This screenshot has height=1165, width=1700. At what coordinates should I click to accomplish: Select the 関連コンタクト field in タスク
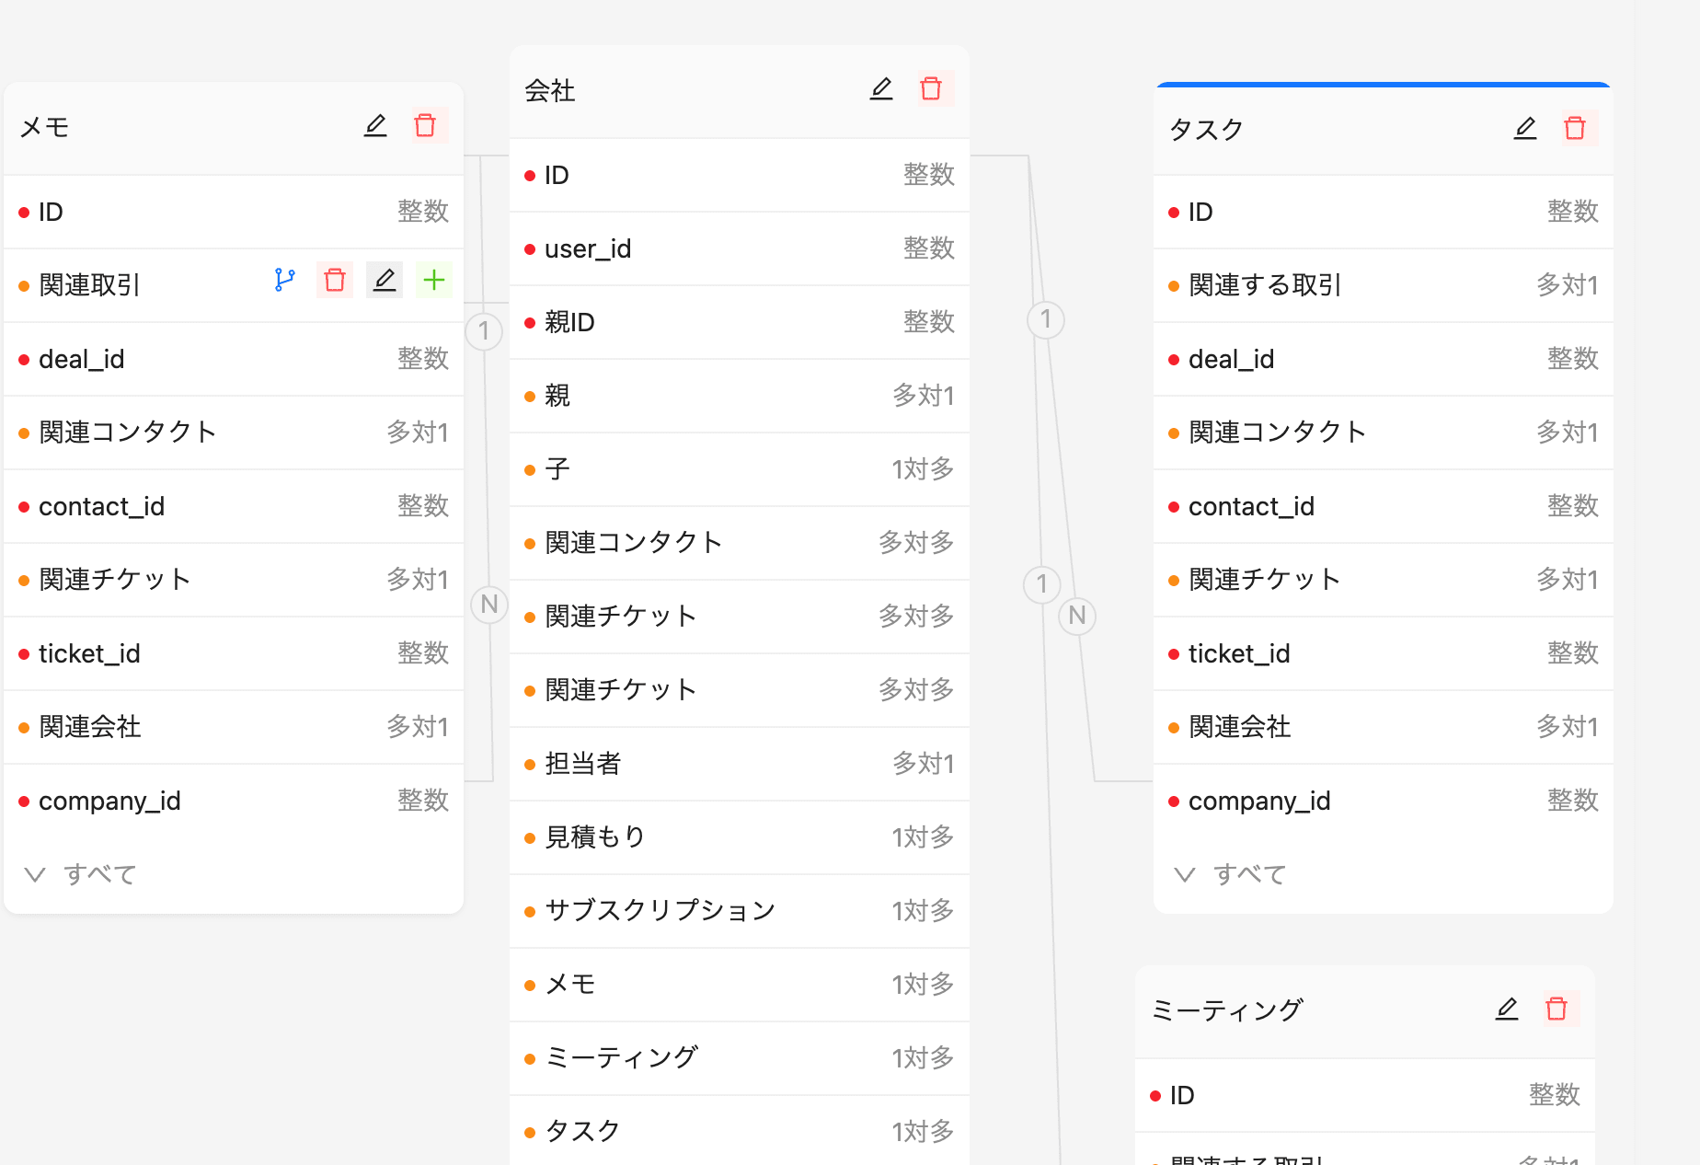tap(1384, 433)
